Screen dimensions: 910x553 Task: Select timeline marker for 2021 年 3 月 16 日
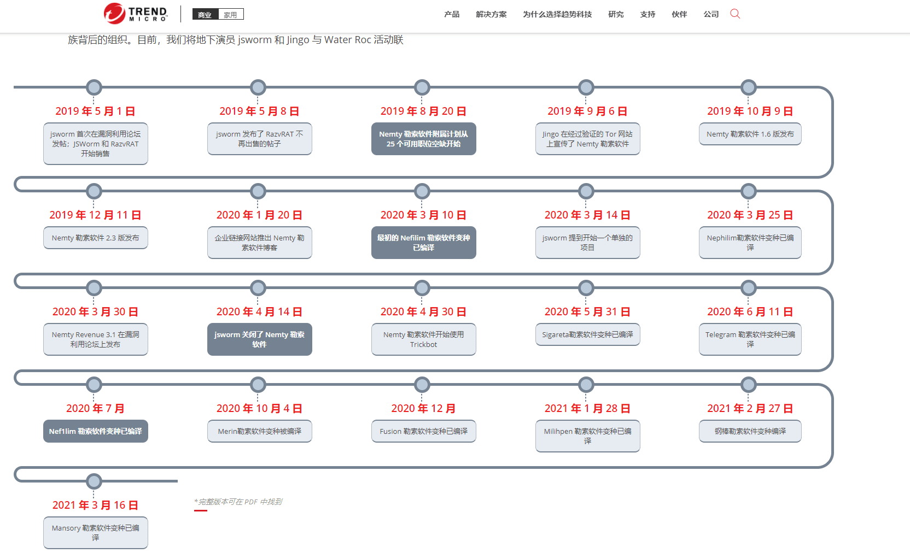click(94, 481)
